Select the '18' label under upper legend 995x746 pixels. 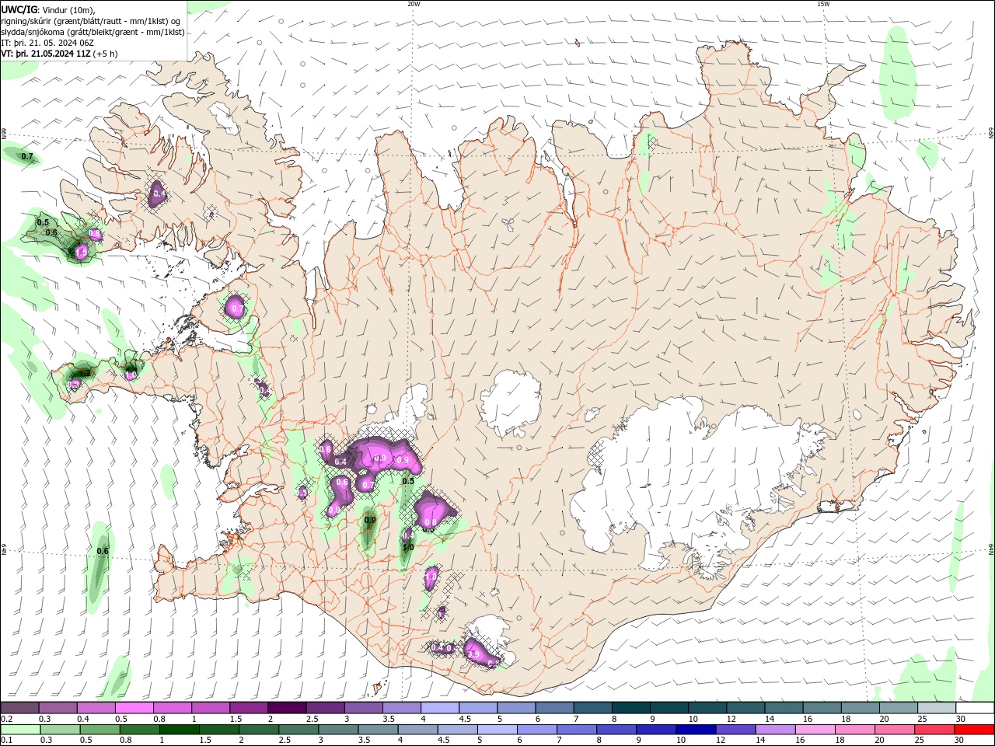[x=845, y=719]
